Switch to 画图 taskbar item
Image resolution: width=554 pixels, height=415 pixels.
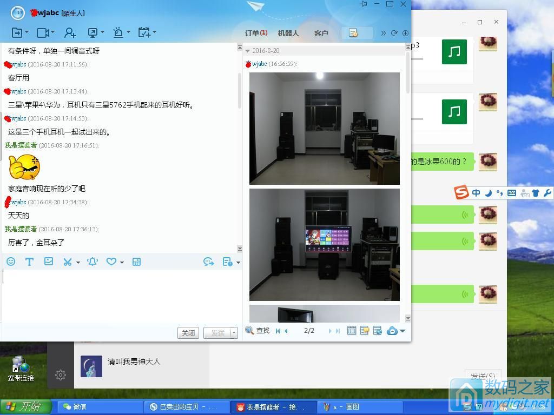pos(360,406)
